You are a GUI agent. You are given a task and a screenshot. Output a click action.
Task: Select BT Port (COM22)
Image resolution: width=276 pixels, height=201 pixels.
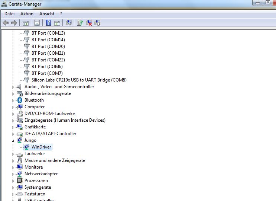48,60
